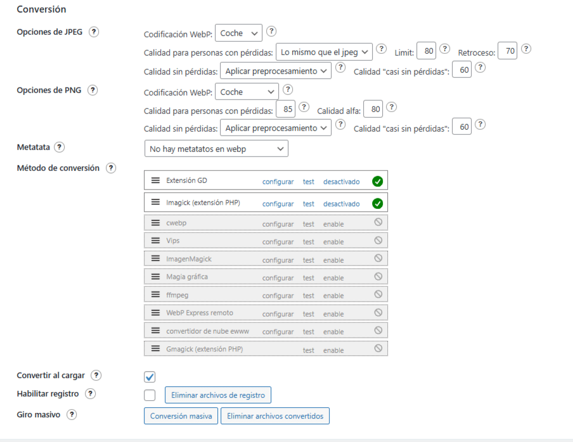Click configurar link for Extensión GD
This screenshot has height=442, width=573.
tap(278, 182)
